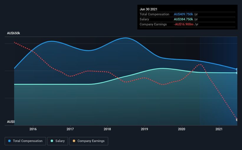Click the orange Company Earnings legend dot

pos(74,141)
